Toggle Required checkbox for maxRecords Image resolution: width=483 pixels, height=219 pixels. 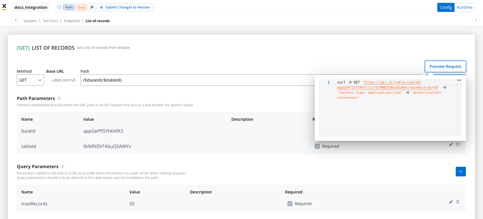(x=290, y=204)
